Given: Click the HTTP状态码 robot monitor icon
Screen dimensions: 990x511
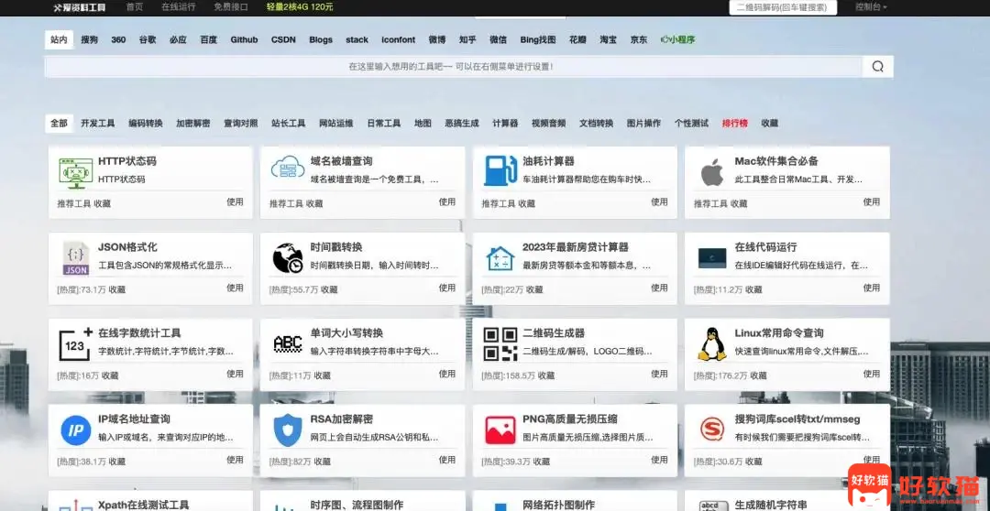Looking at the screenshot, I should click(x=76, y=173).
